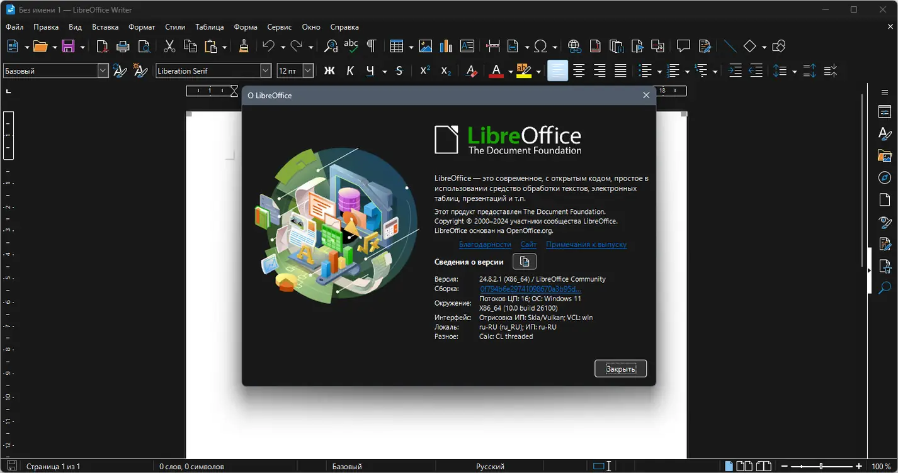The image size is (898, 473).
Task: Open the Формат menu
Action: [142, 27]
